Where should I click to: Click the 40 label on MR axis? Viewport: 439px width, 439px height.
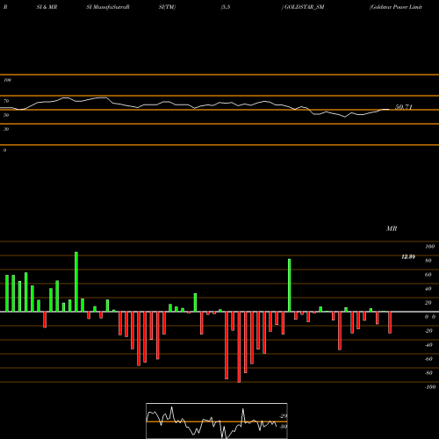click(x=428, y=289)
